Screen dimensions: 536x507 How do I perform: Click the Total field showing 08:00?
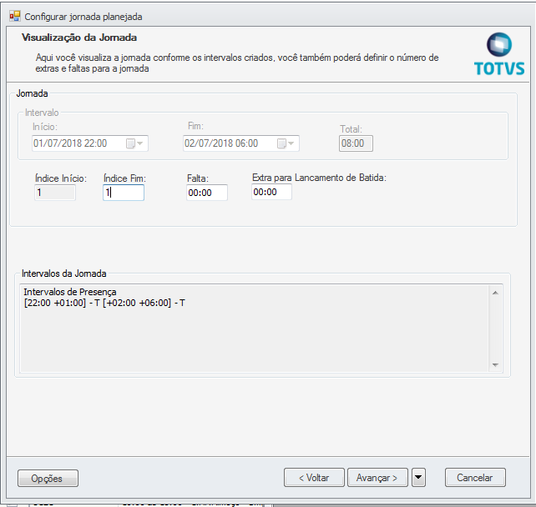[356, 143]
